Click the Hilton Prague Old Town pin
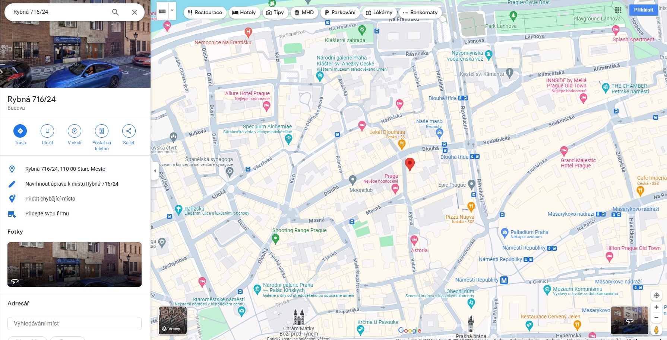This screenshot has width=667, height=340. pyautogui.click(x=610, y=257)
